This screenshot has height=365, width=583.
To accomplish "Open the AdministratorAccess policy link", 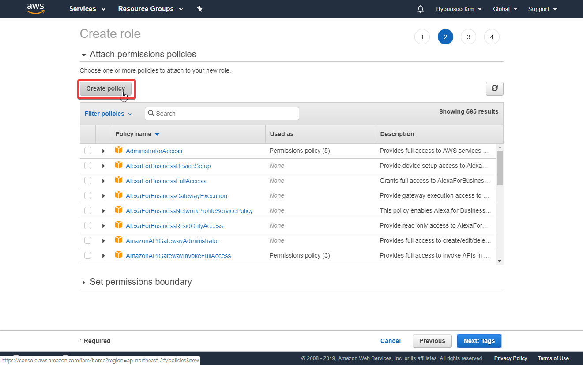I will 154,151.
